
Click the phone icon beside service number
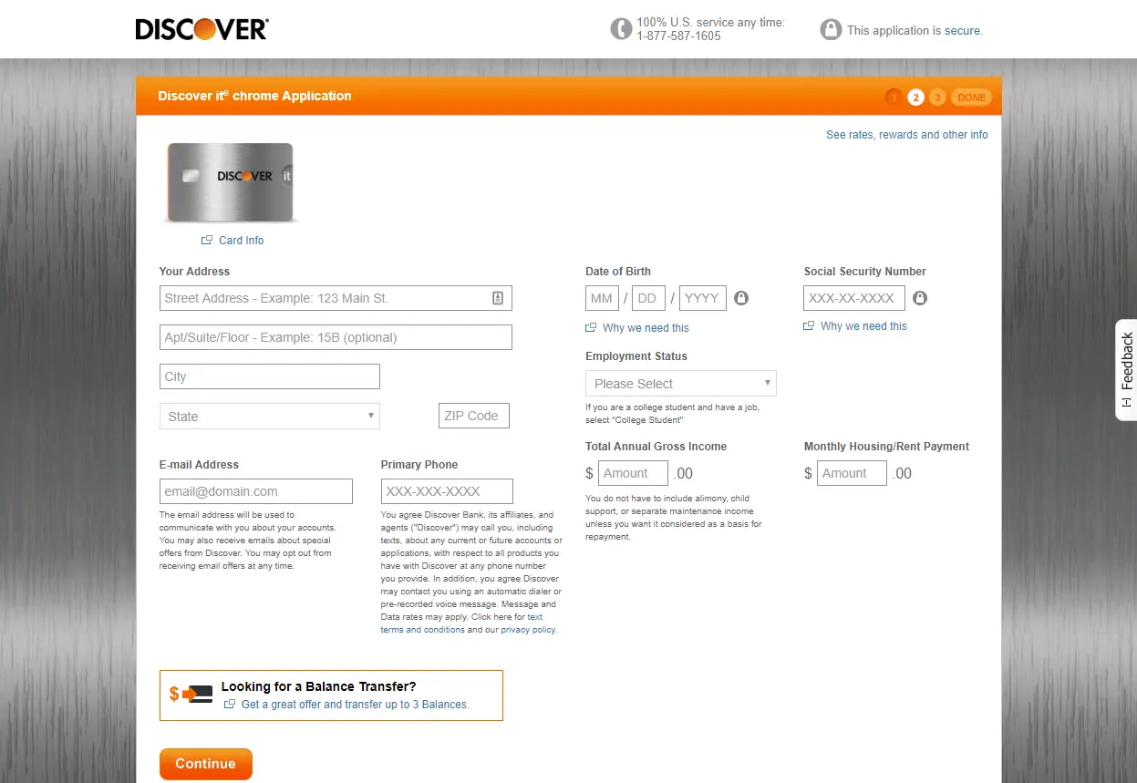(x=621, y=29)
